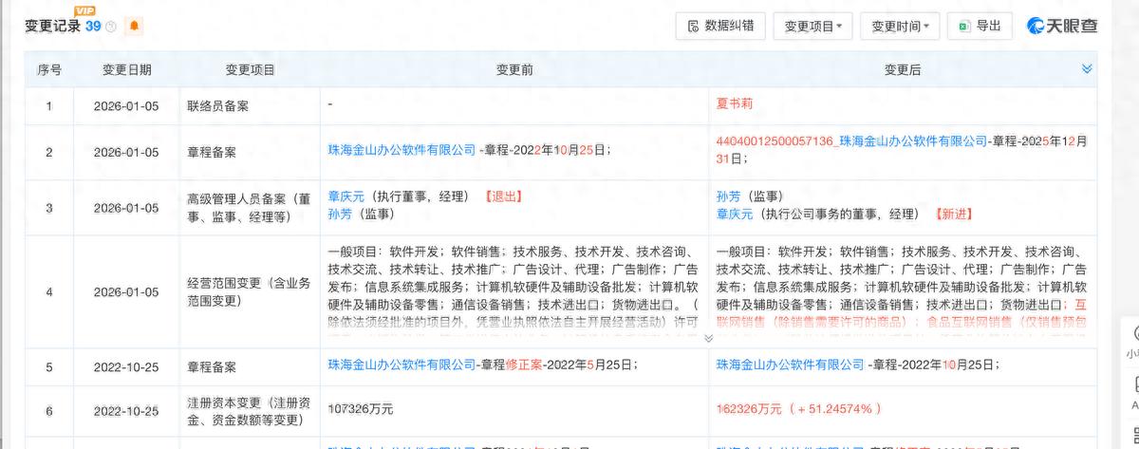This screenshot has height=449, width=1139.
Task: Expand the truncated 经营范围变更 row content
Action: click(x=708, y=338)
